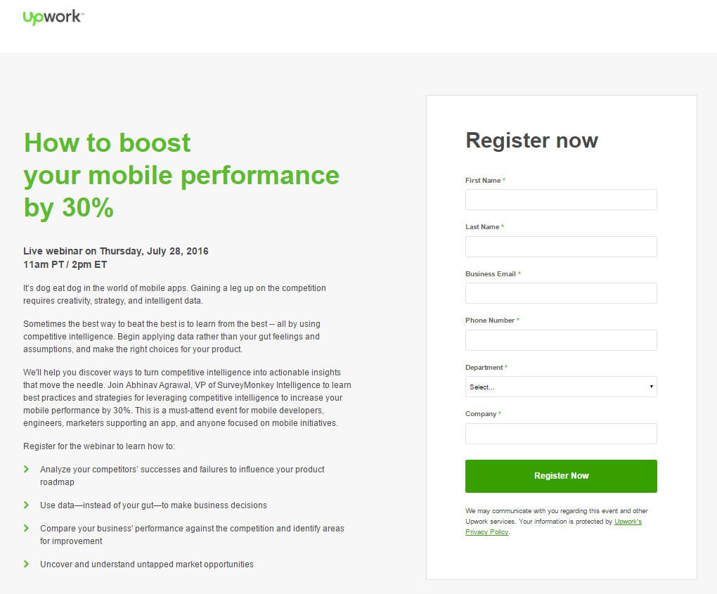This screenshot has height=594, width=717.
Task: Click the Last Name input field
Action: (560, 246)
